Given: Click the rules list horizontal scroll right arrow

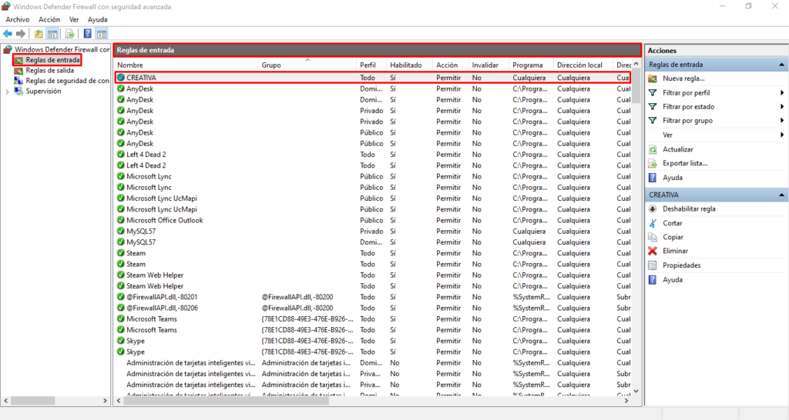Looking at the screenshot, I should tap(626, 401).
